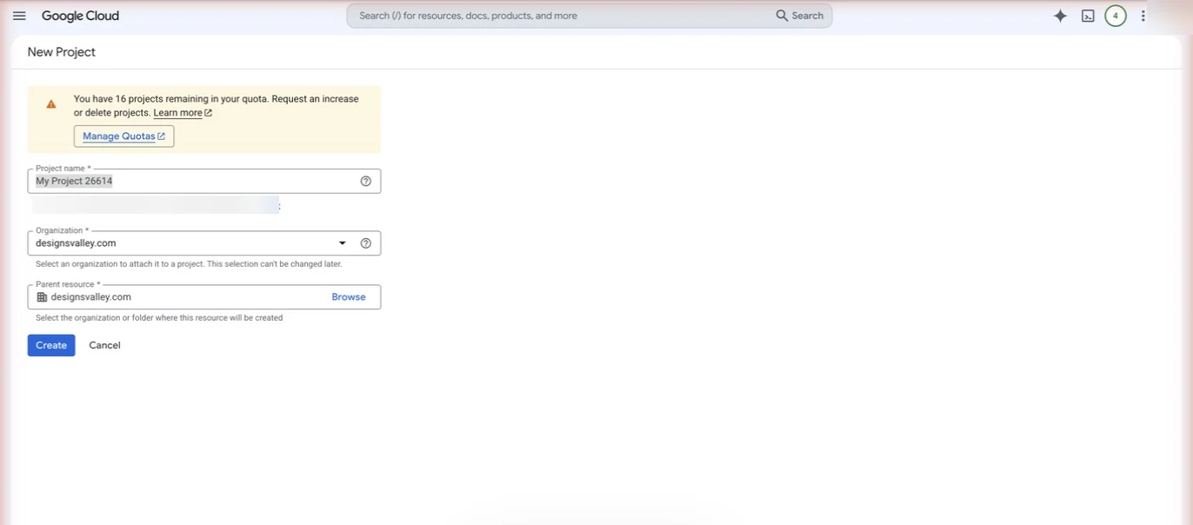Open Gemini AI assistant sparkle icon
This screenshot has height=525, width=1193.
pos(1060,16)
